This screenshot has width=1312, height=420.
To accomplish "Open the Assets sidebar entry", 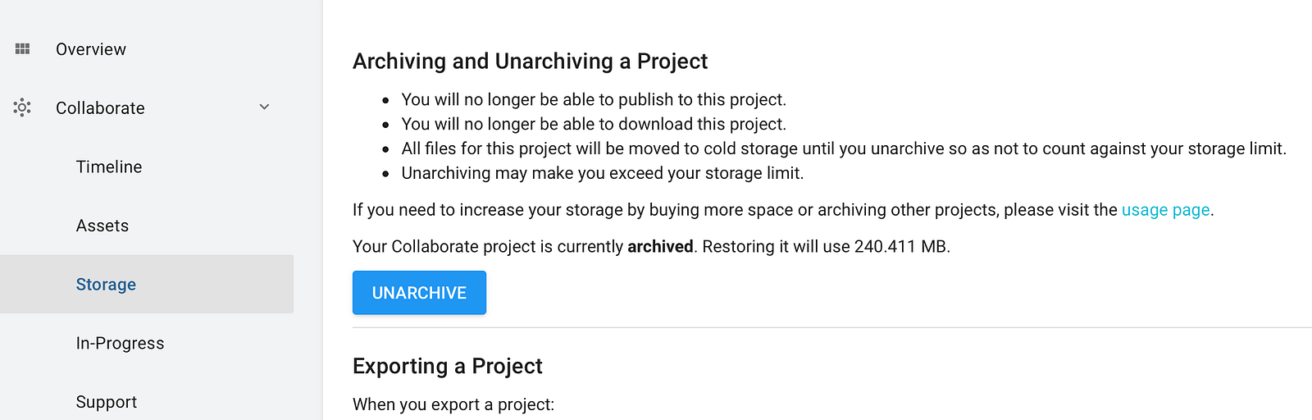I will 102,226.
